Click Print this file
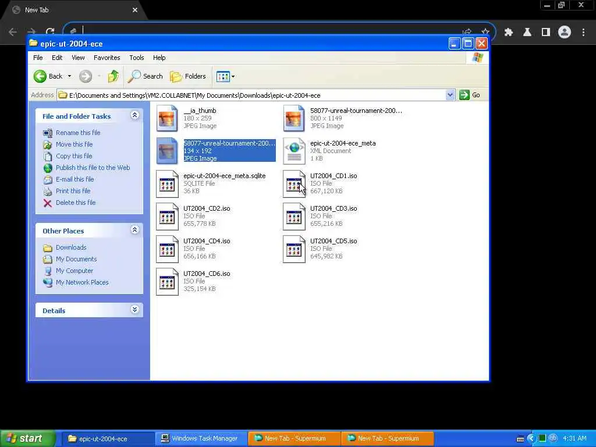Image resolution: width=596 pixels, height=447 pixels. tap(73, 191)
